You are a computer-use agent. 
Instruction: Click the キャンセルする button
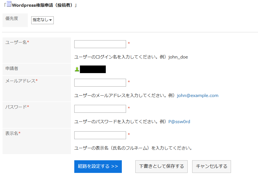click(x=211, y=166)
